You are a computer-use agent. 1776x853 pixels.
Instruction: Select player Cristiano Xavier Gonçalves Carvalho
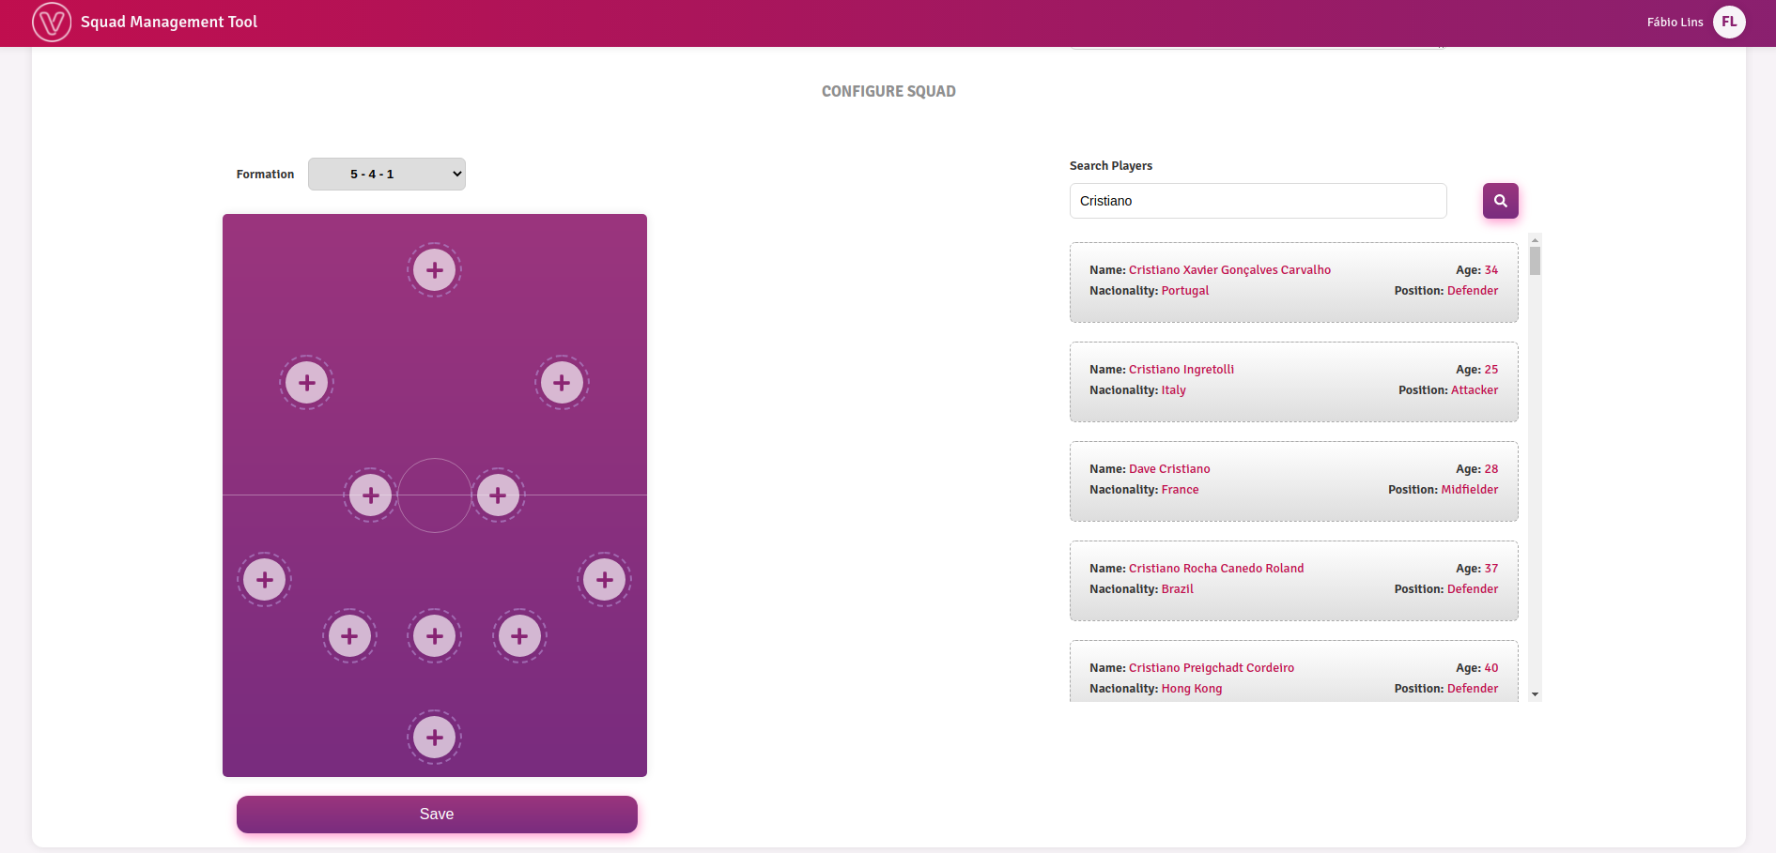[x=1293, y=282]
